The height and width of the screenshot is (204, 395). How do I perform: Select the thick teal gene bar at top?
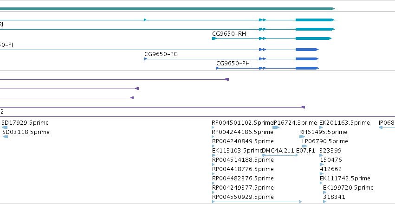click(x=167, y=9)
